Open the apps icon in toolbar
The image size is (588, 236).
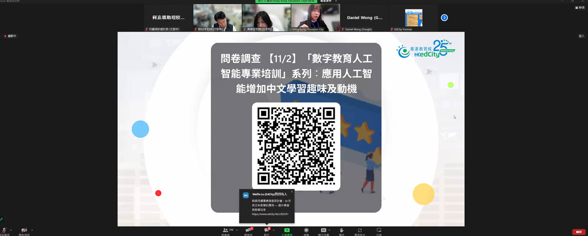pos(360,231)
